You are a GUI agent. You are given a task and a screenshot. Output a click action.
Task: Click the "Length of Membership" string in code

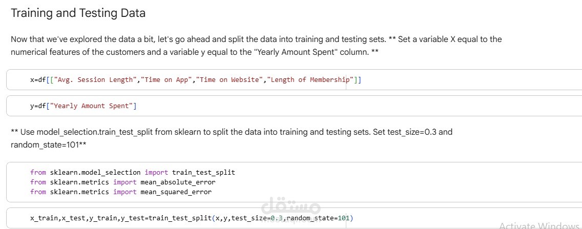coord(310,80)
